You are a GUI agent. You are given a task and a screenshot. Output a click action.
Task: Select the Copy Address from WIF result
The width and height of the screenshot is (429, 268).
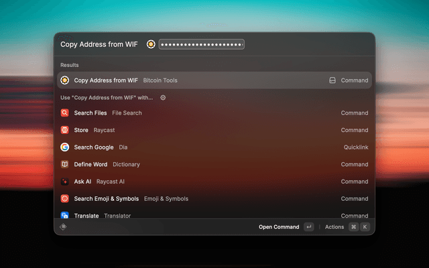(214, 80)
